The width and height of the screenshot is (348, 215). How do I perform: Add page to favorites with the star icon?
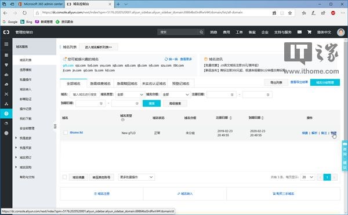pos(290,13)
